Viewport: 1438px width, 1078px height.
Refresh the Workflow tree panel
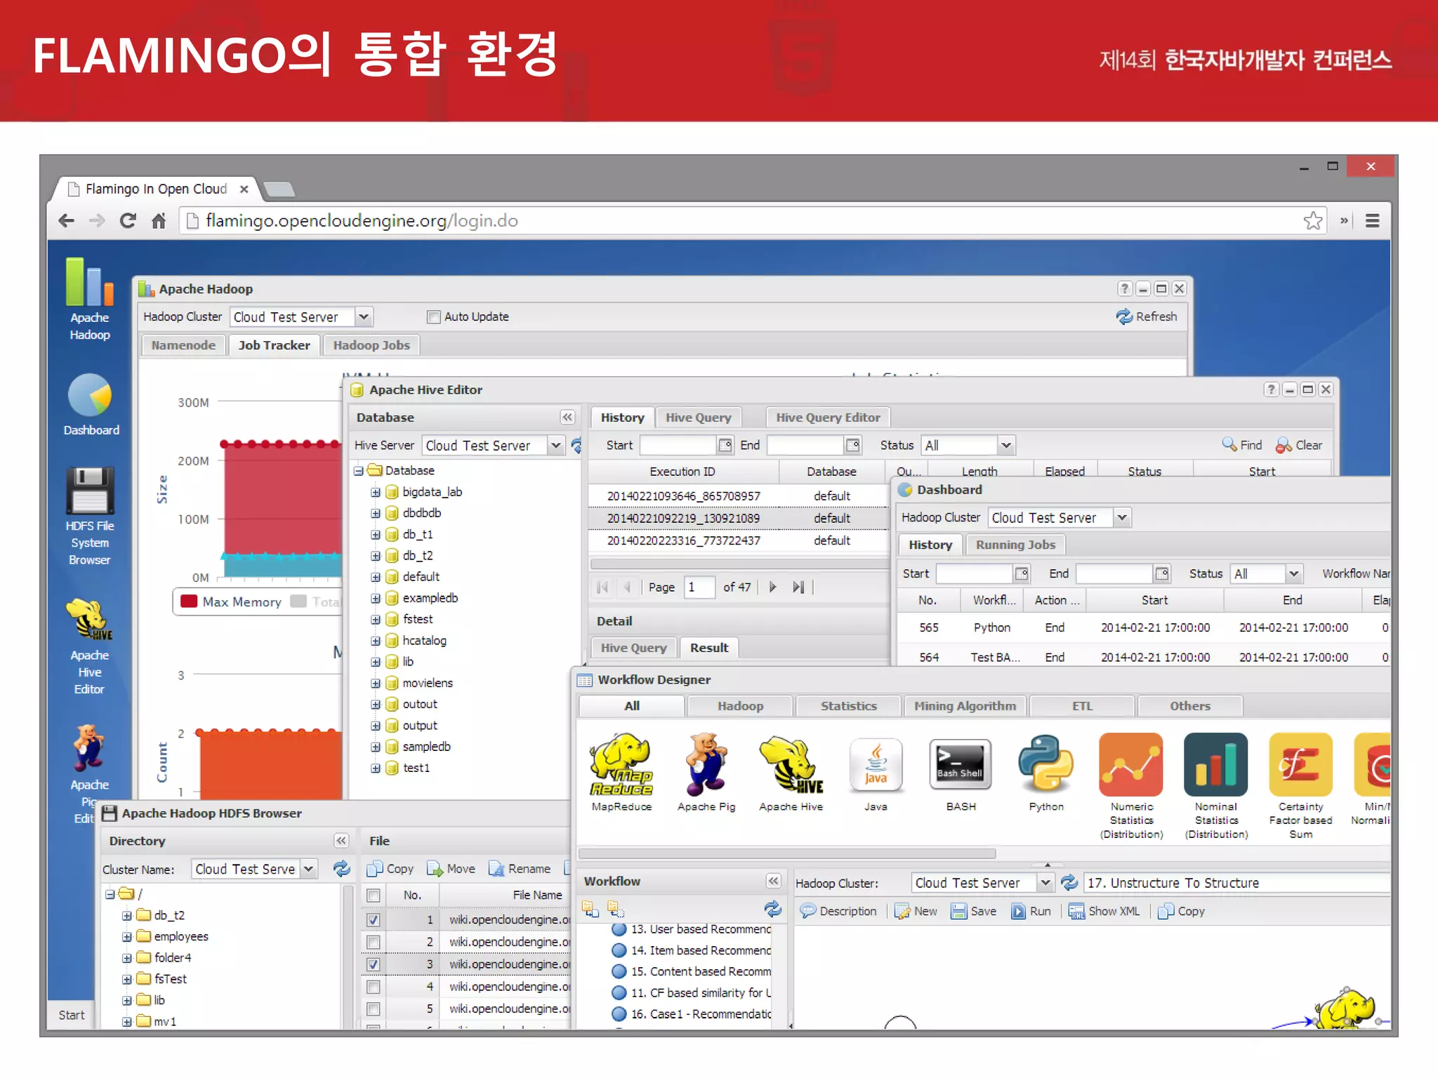[772, 910]
